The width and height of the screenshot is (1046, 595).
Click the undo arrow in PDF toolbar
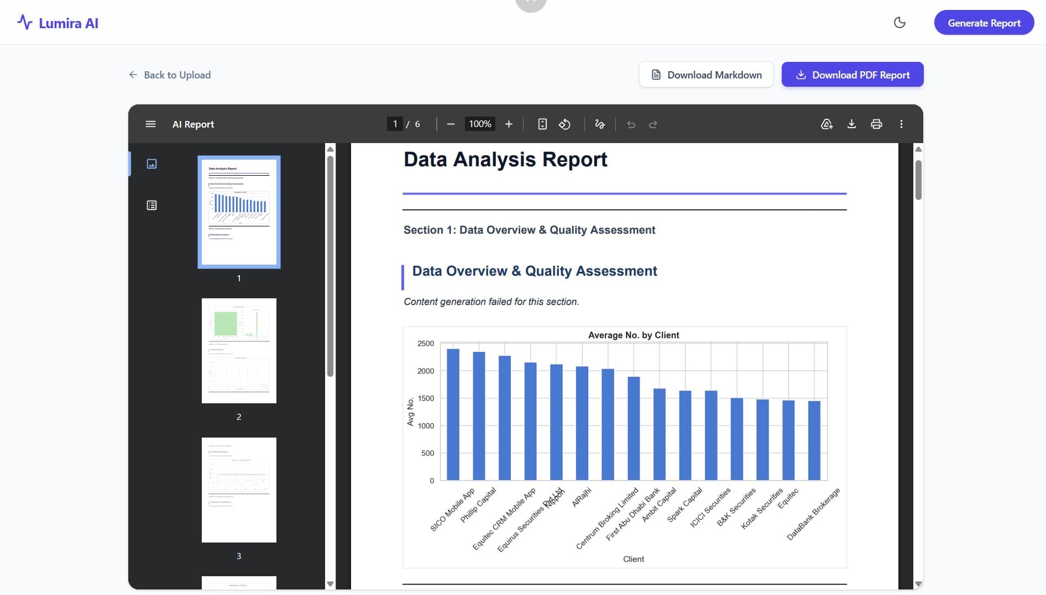[x=631, y=124]
